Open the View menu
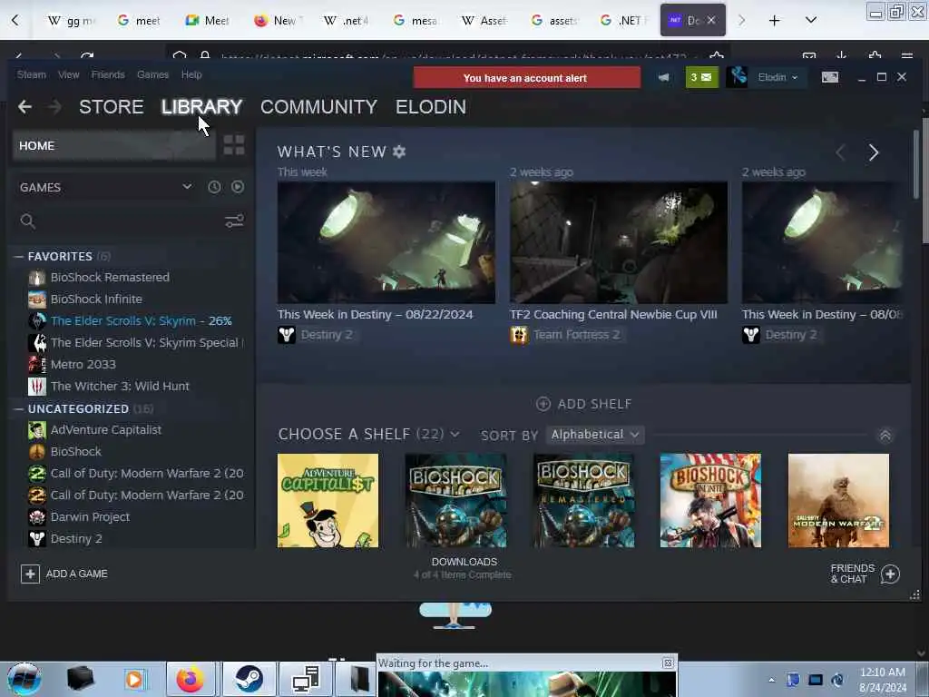Image resolution: width=929 pixels, height=697 pixels. coord(69,74)
